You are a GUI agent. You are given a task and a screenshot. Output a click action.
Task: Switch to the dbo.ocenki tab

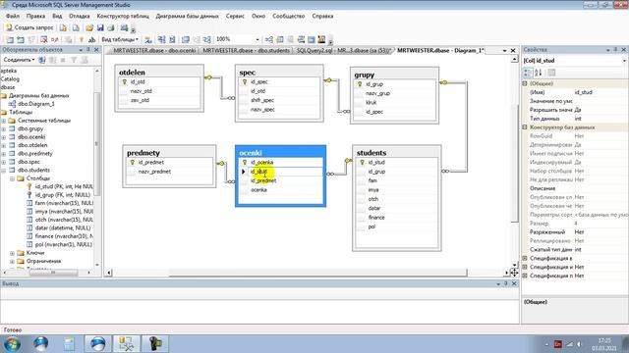(154, 50)
